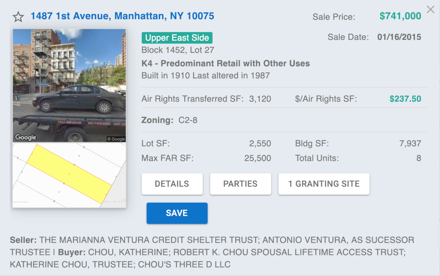View the 1 GRANTING SITE

pos(324,184)
